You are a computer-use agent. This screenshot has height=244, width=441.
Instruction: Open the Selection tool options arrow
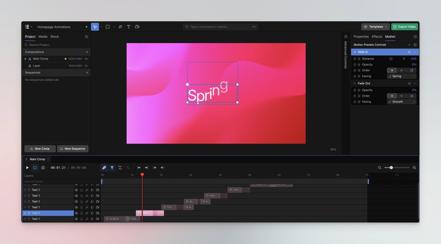click(x=101, y=27)
